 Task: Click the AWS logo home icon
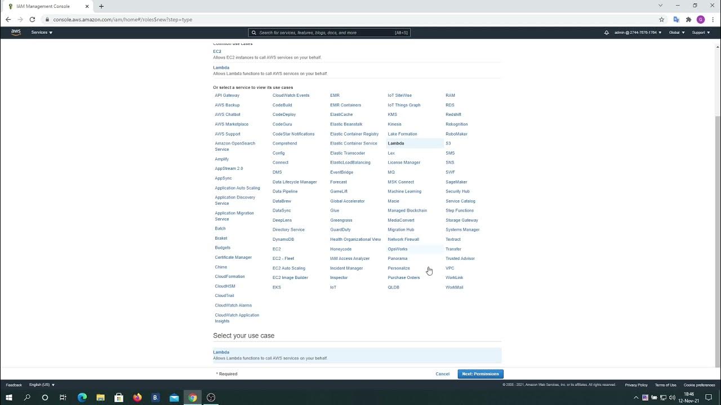point(16,33)
